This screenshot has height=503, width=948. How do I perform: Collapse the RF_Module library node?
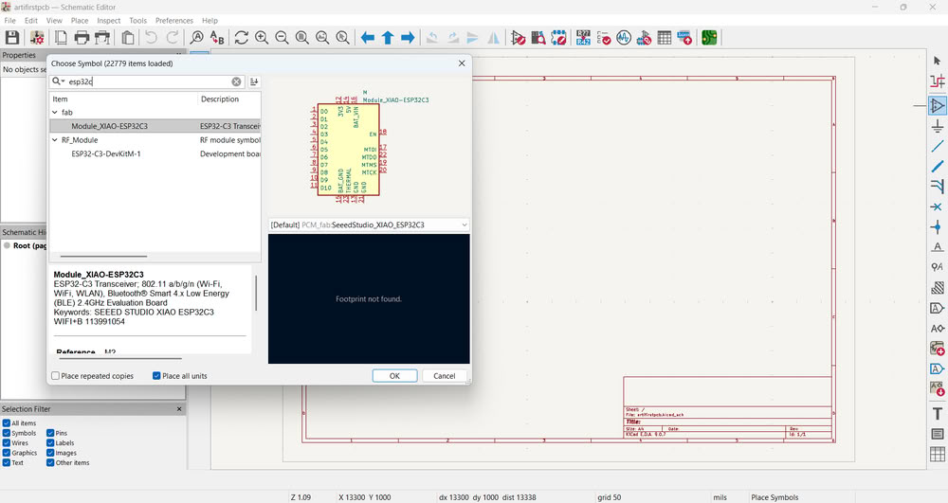click(x=55, y=140)
